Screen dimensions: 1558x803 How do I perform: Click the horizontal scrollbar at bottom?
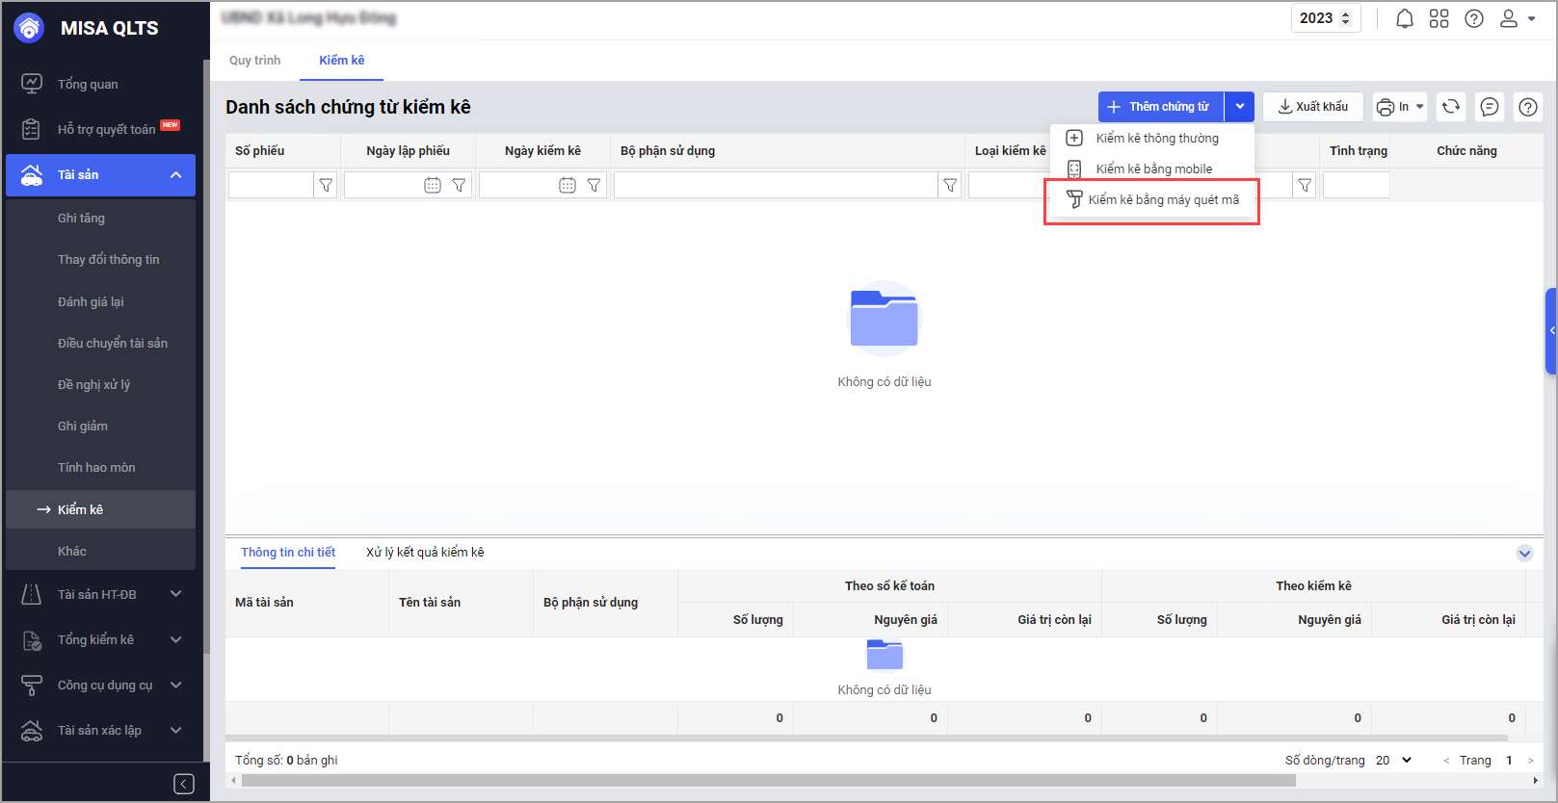point(769,781)
